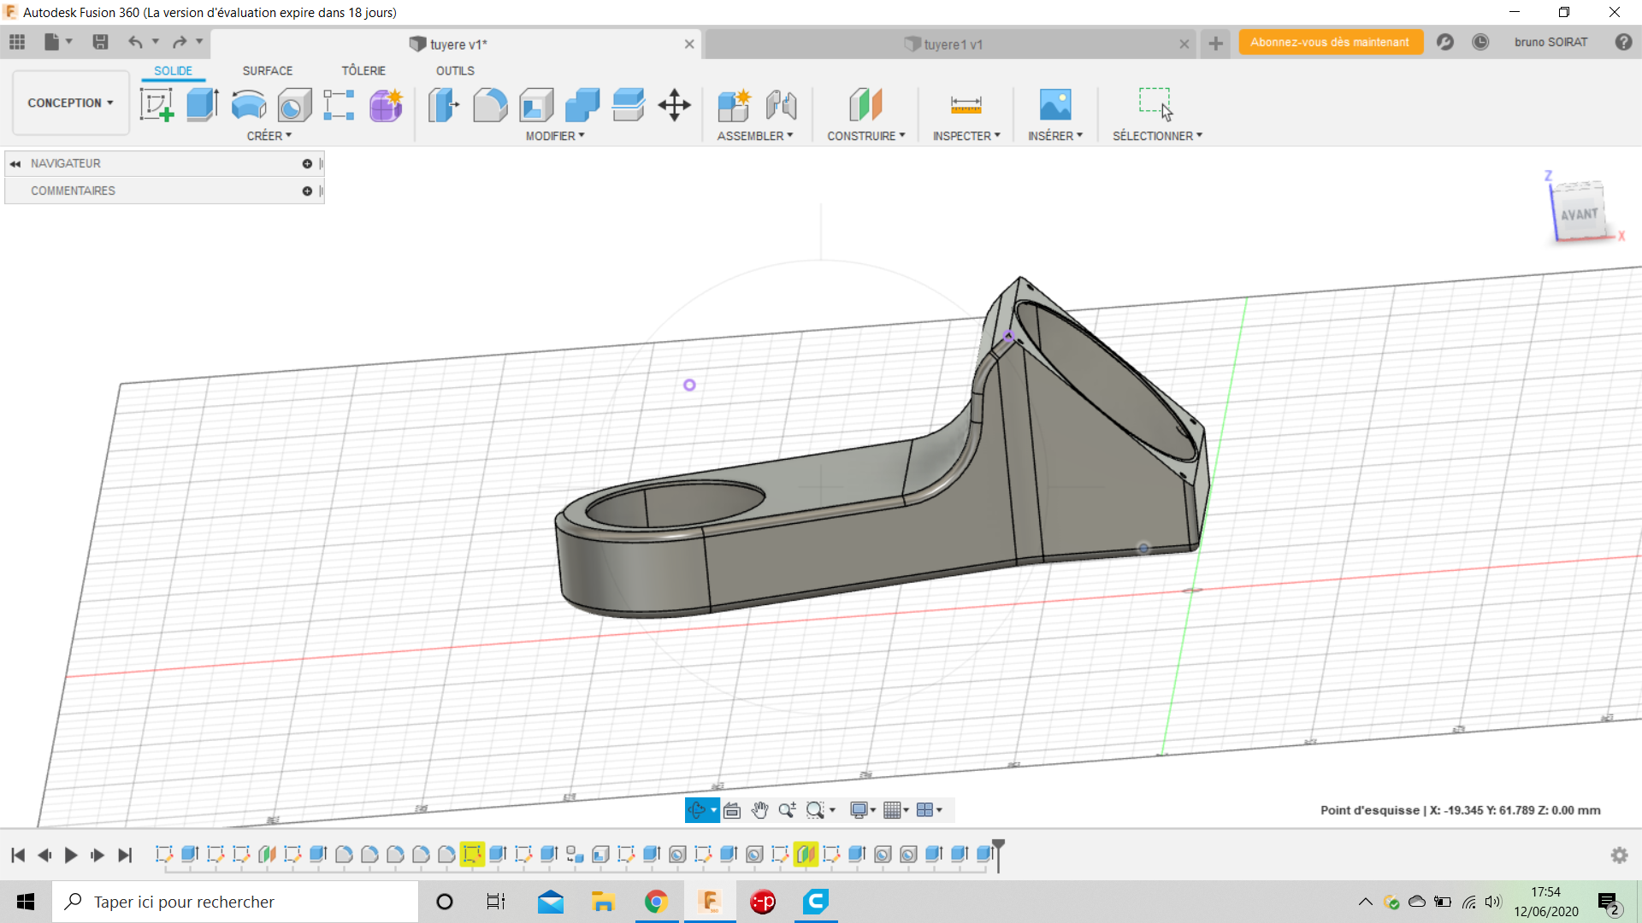Expand the Commentaires panel circle button
Screen dimensions: 1642x923
click(x=307, y=191)
